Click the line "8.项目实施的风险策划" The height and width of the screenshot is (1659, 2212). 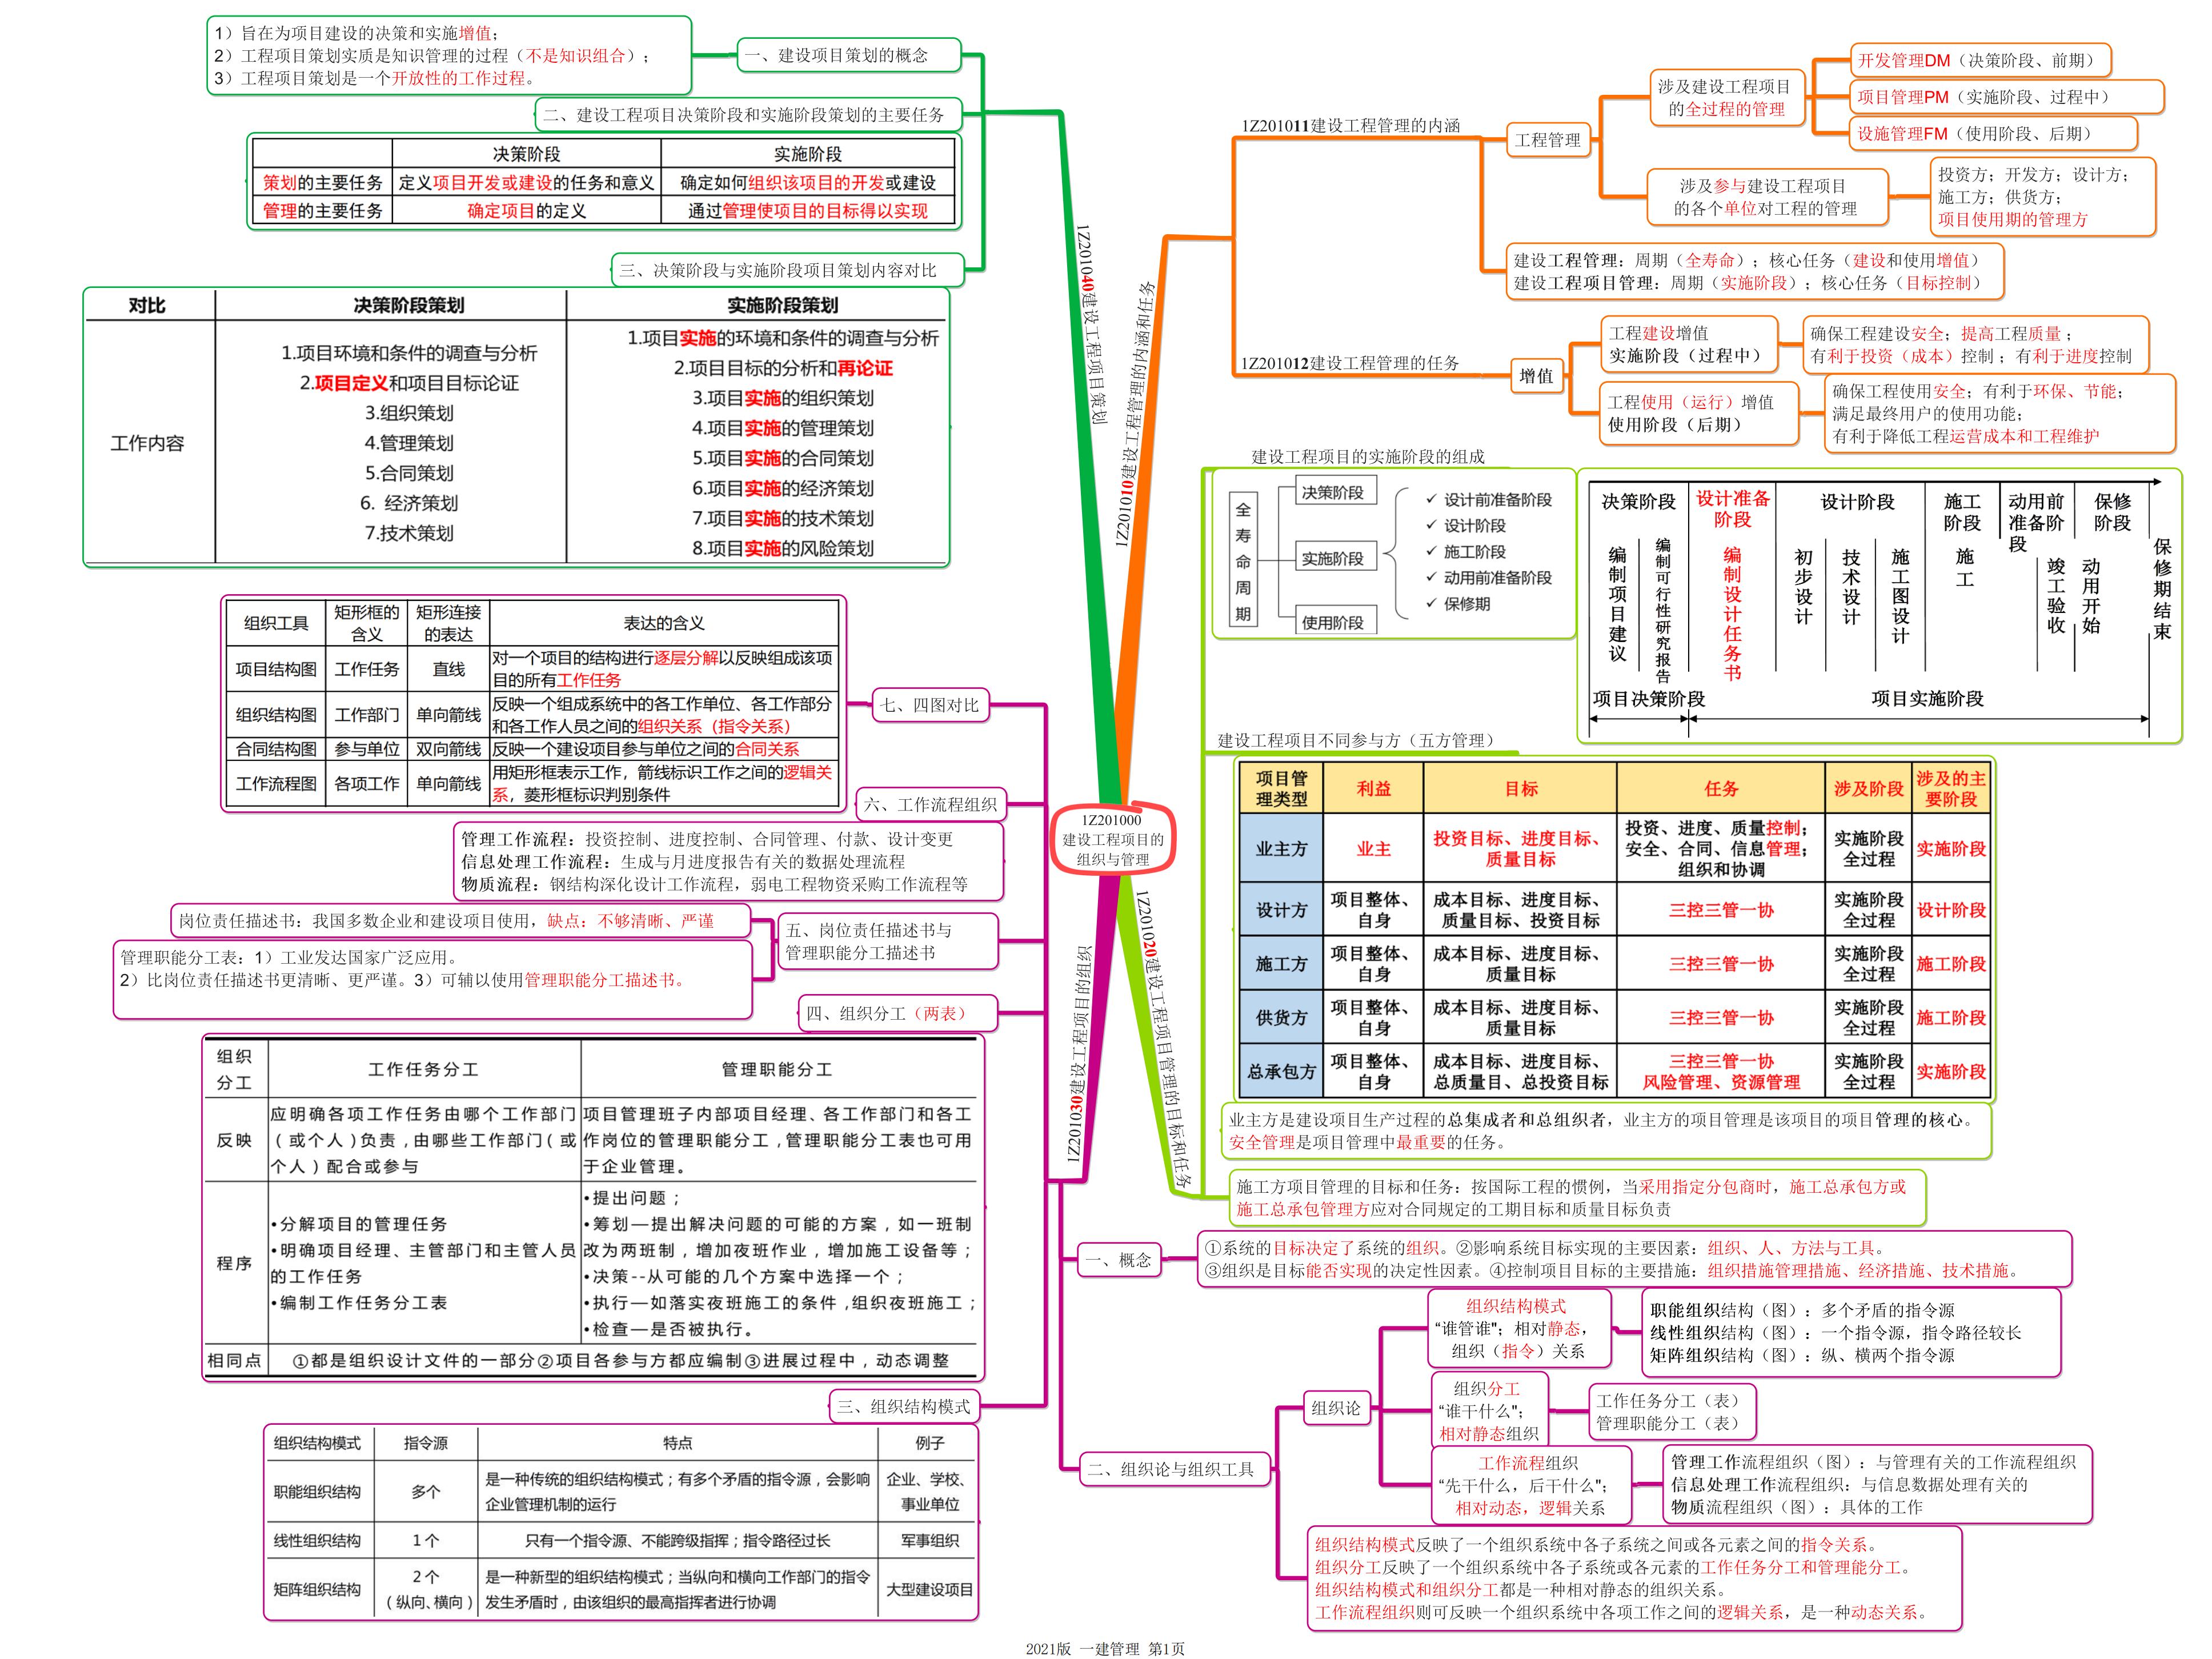(x=783, y=548)
